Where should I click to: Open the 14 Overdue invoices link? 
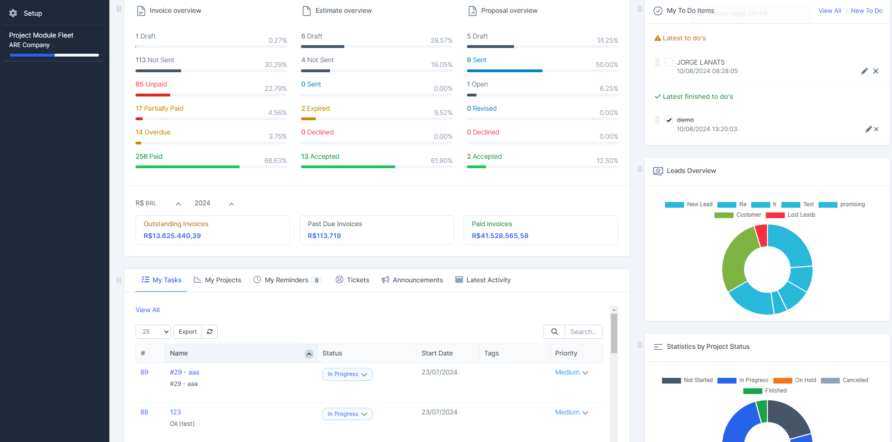(153, 133)
